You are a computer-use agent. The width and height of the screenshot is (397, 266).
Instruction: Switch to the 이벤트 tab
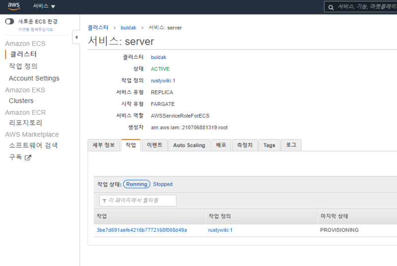[154, 145]
